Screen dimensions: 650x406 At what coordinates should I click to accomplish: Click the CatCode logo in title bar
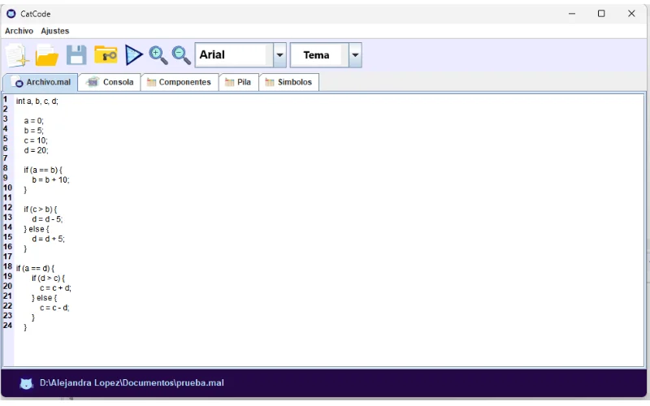click(11, 14)
